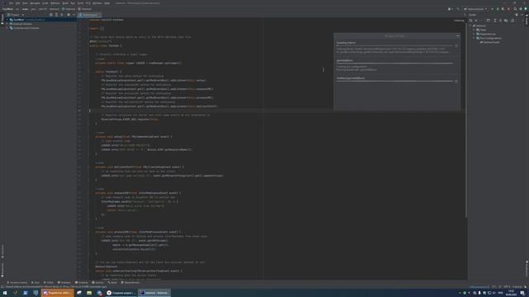Run the selected configuration
The height and width of the screenshot is (297, 529).
(x=493, y=9)
